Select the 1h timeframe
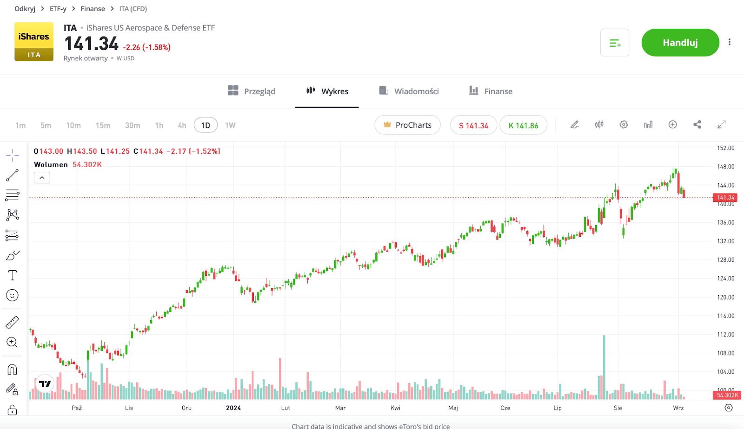The image size is (744, 429). tap(159, 125)
